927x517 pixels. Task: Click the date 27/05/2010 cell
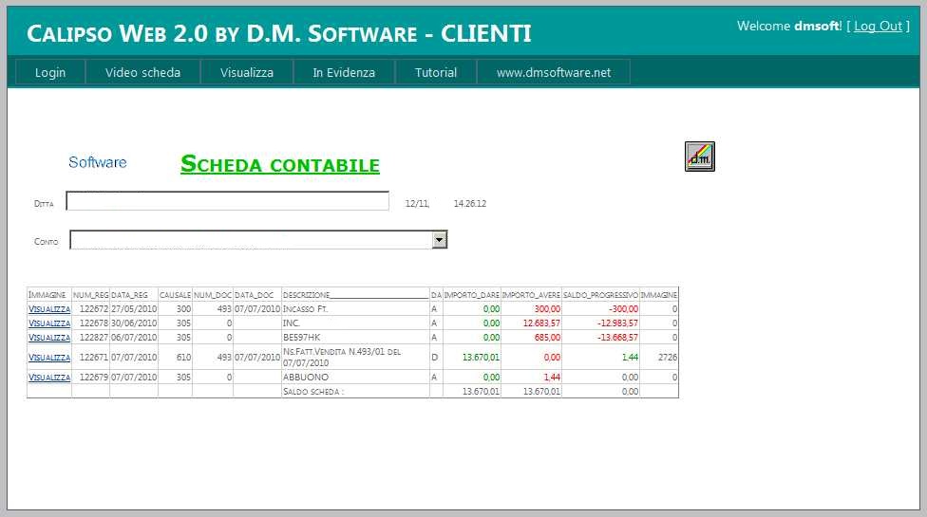click(134, 308)
